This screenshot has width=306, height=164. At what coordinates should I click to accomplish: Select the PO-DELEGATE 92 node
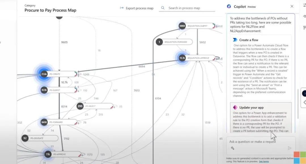click(x=40, y=138)
